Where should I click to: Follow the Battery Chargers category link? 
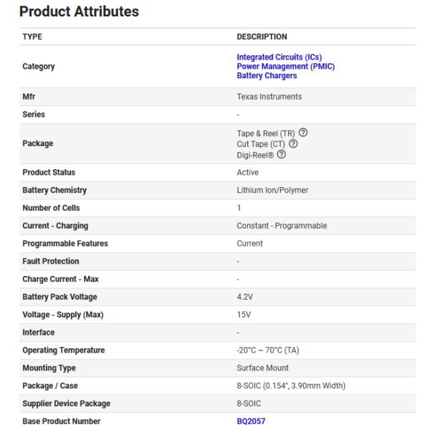267,76
